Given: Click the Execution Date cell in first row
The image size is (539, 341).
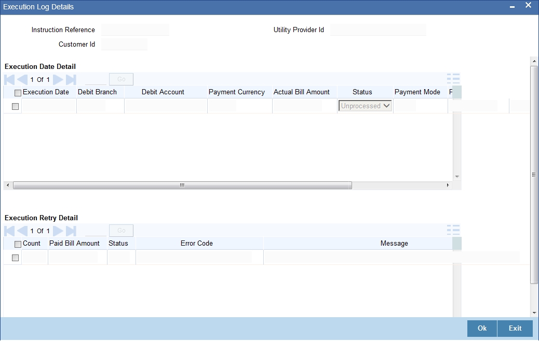Looking at the screenshot, I should [x=49, y=106].
